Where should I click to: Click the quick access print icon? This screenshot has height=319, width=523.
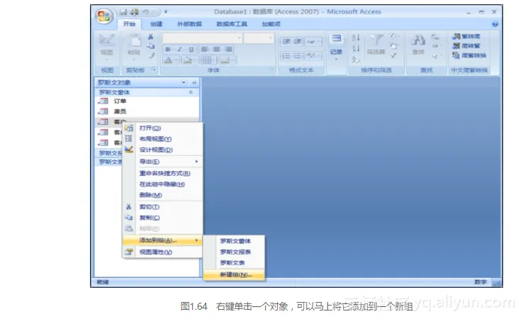coord(135,12)
